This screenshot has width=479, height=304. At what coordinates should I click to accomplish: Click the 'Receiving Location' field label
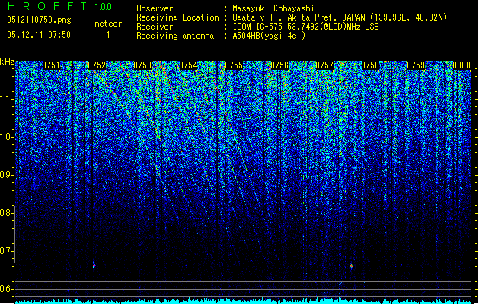(x=177, y=17)
